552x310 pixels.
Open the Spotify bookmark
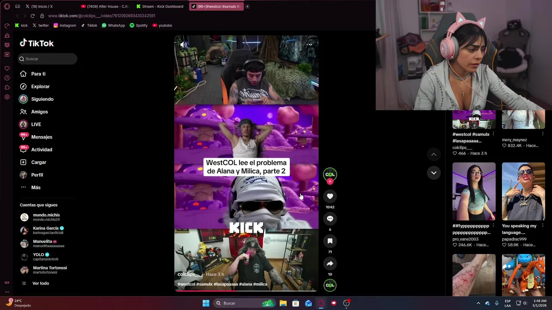pos(138,25)
